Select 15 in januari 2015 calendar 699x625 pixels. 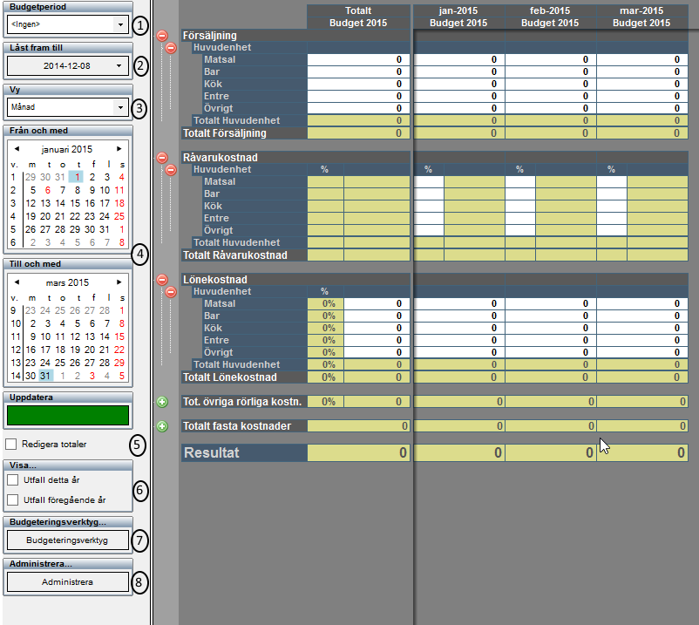point(75,203)
